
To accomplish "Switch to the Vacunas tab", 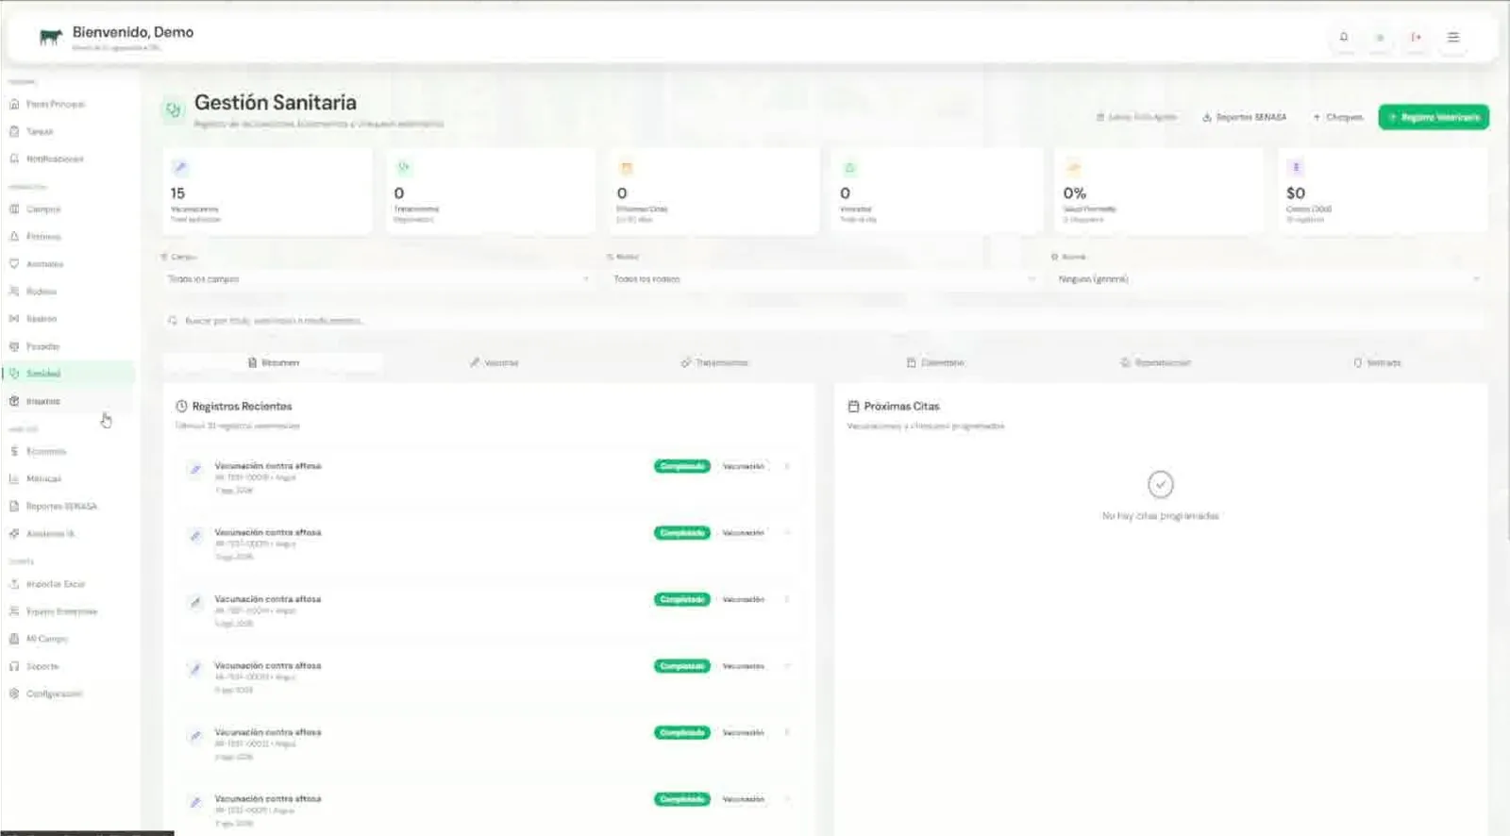I will pos(495,362).
